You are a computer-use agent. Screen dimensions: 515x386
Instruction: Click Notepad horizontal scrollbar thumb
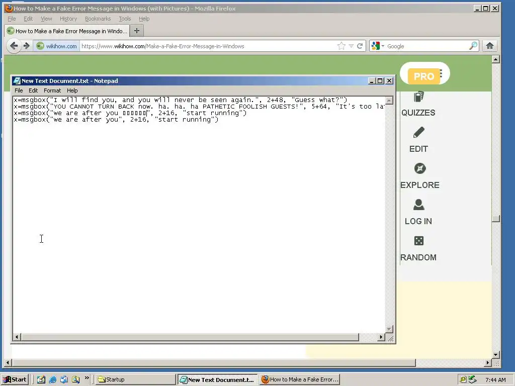[190, 337]
